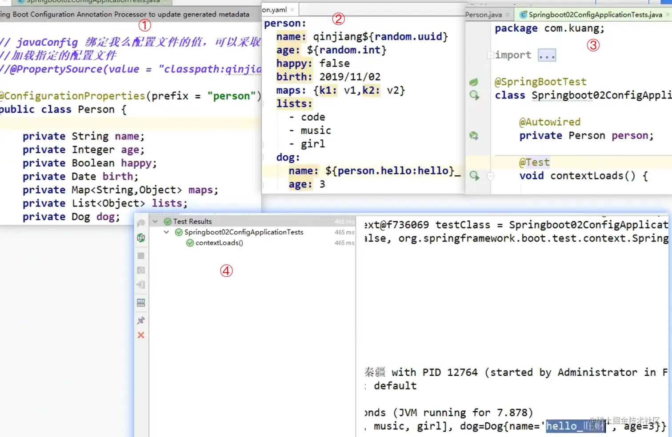Viewport: 672px width, 437px height.
Task: Click the grey Stop square in test toolbar
Action: point(141,256)
